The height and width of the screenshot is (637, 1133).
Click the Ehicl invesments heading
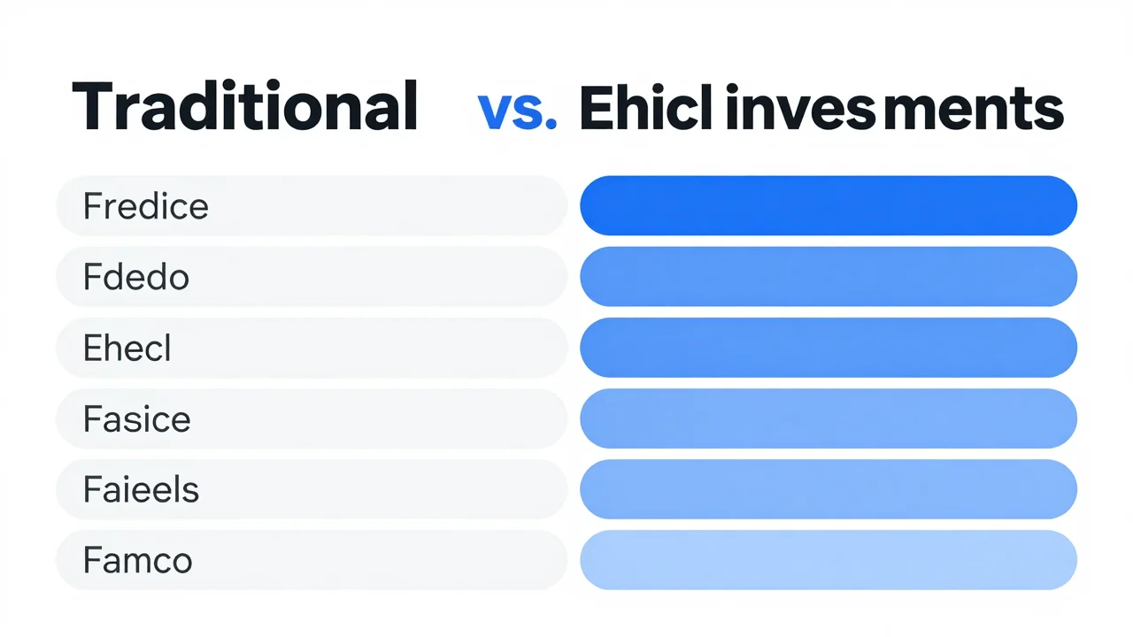(x=821, y=110)
